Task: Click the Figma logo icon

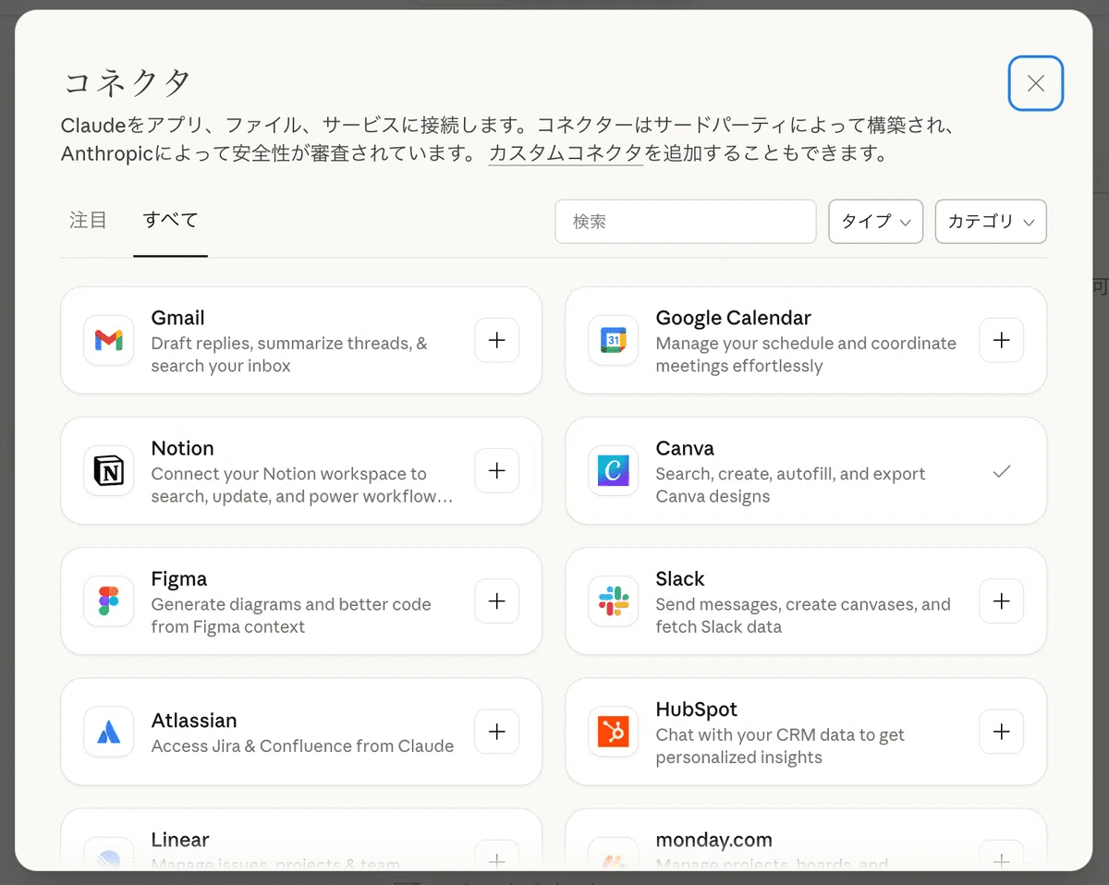Action: coord(108,601)
